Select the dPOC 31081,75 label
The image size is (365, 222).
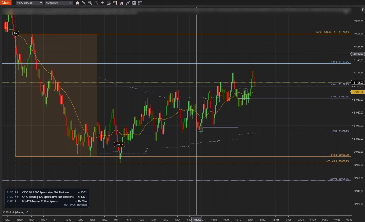[340, 97]
